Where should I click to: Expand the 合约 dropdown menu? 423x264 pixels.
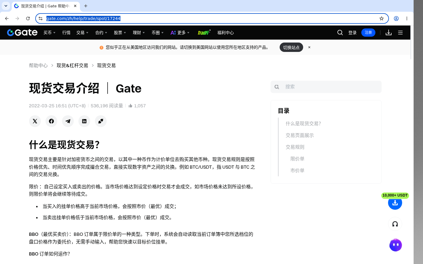pos(101,33)
